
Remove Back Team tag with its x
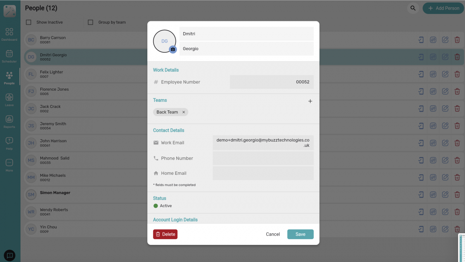point(184,112)
